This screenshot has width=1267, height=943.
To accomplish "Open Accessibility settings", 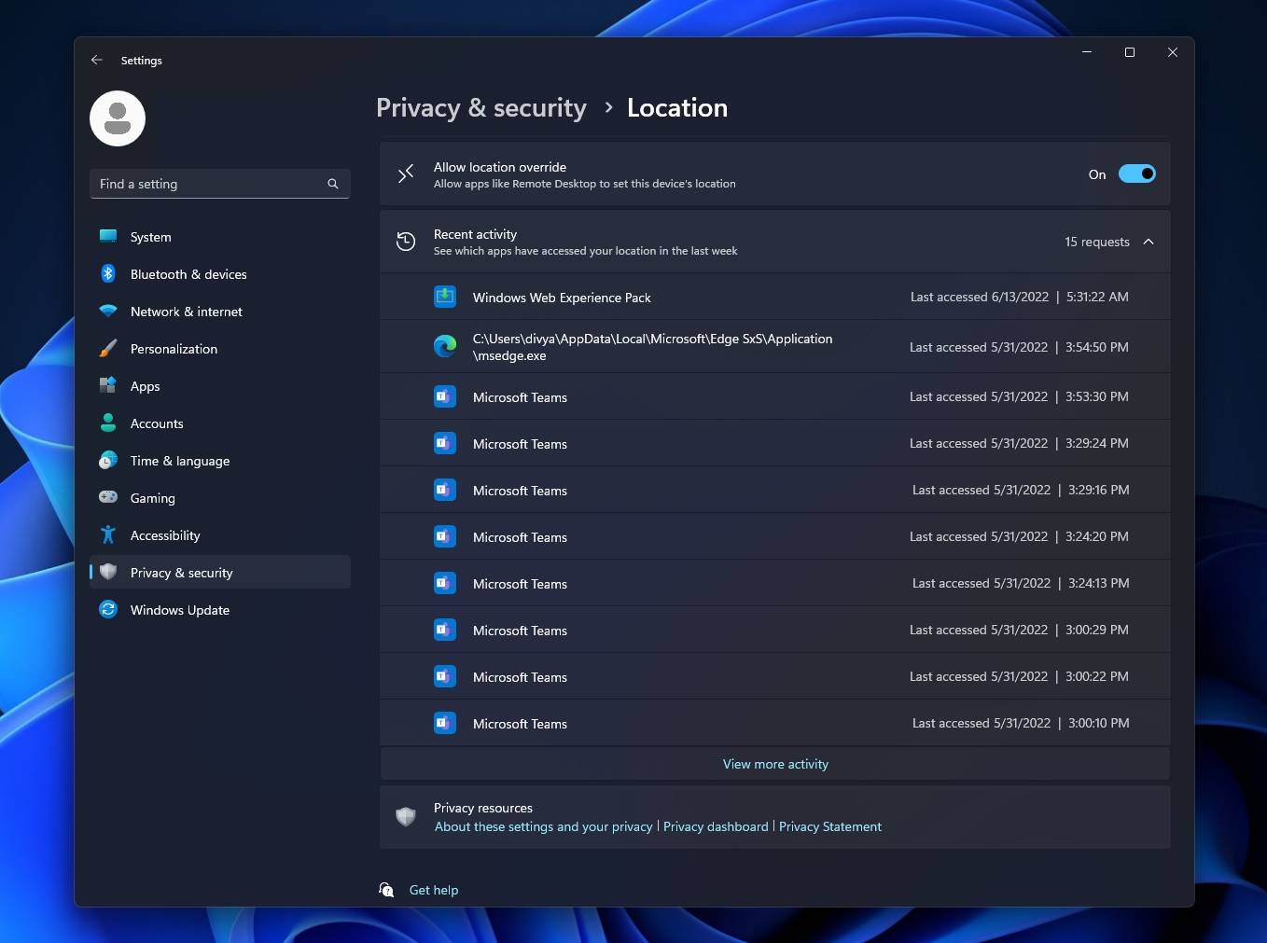I will click(165, 535).
